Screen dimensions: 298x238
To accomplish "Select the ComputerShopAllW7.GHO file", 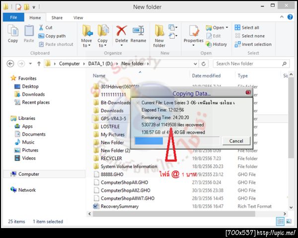I will [124, 198].
